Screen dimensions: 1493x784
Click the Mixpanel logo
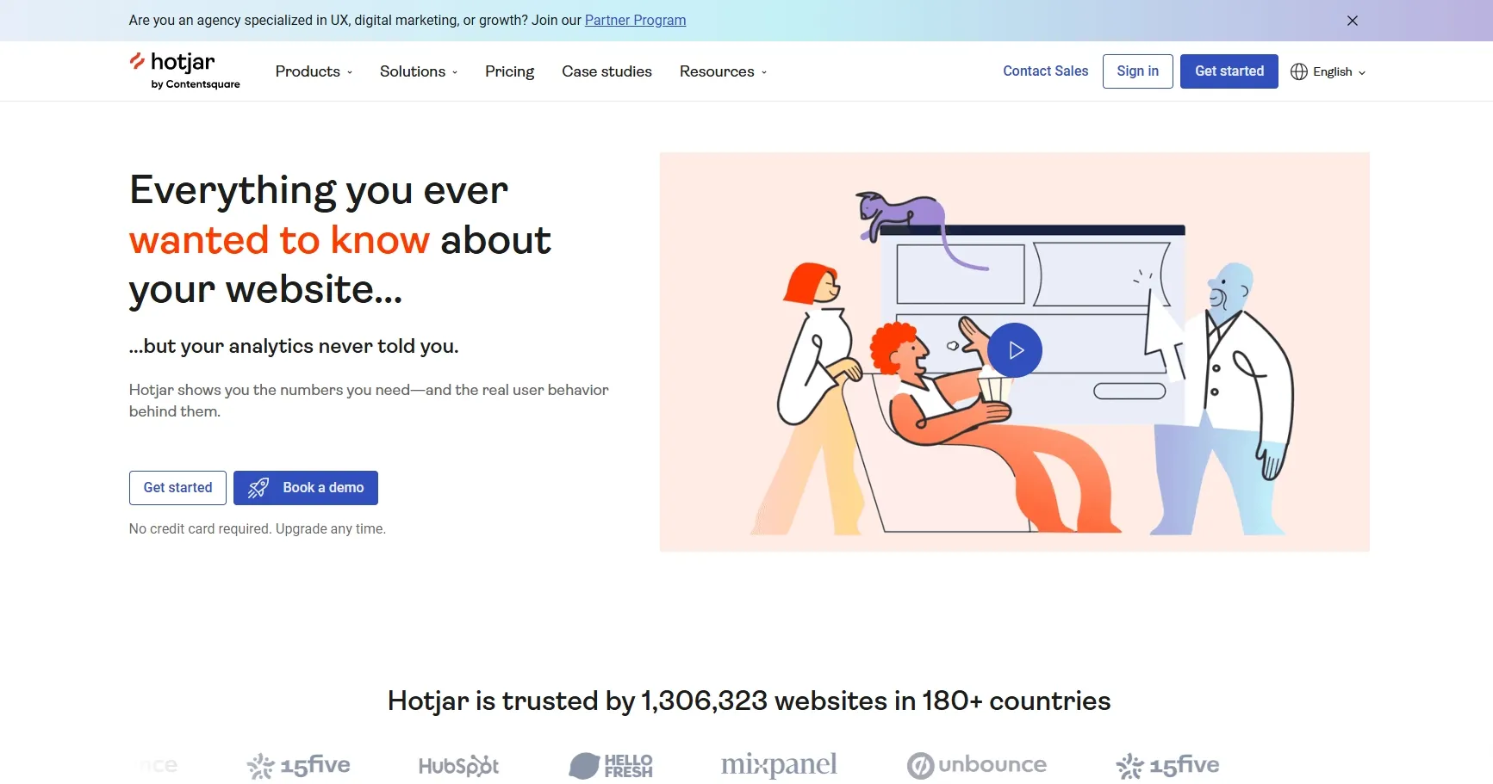pyautogui.click(x=778, y=764)
